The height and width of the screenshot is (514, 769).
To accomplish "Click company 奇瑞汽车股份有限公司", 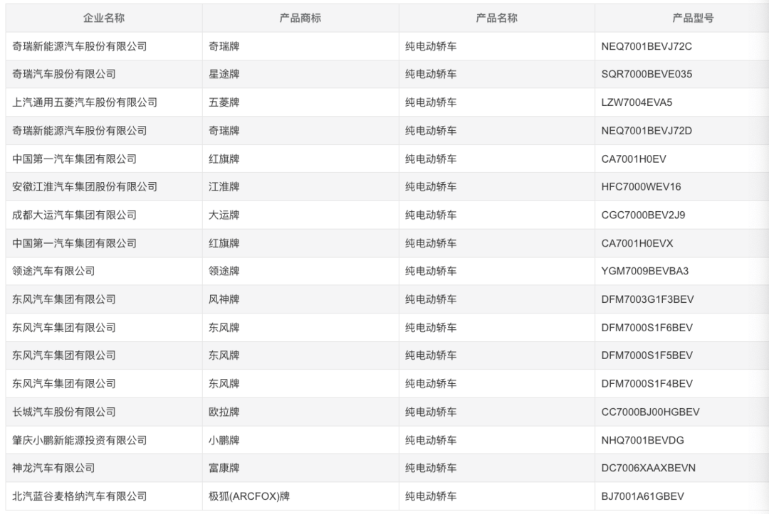I will 64,75.
